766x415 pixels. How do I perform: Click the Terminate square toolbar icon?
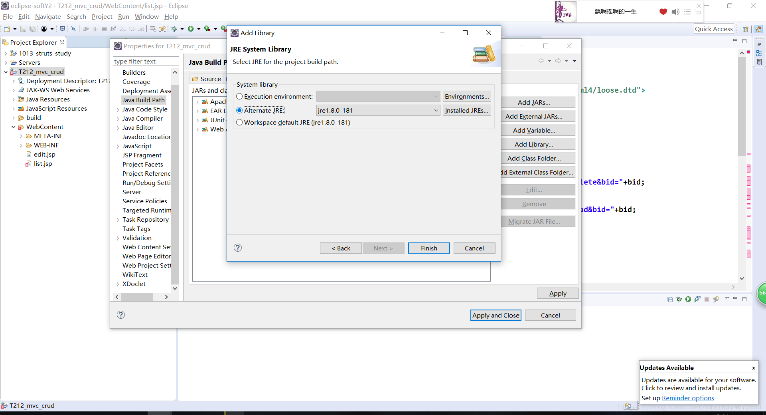104,29
